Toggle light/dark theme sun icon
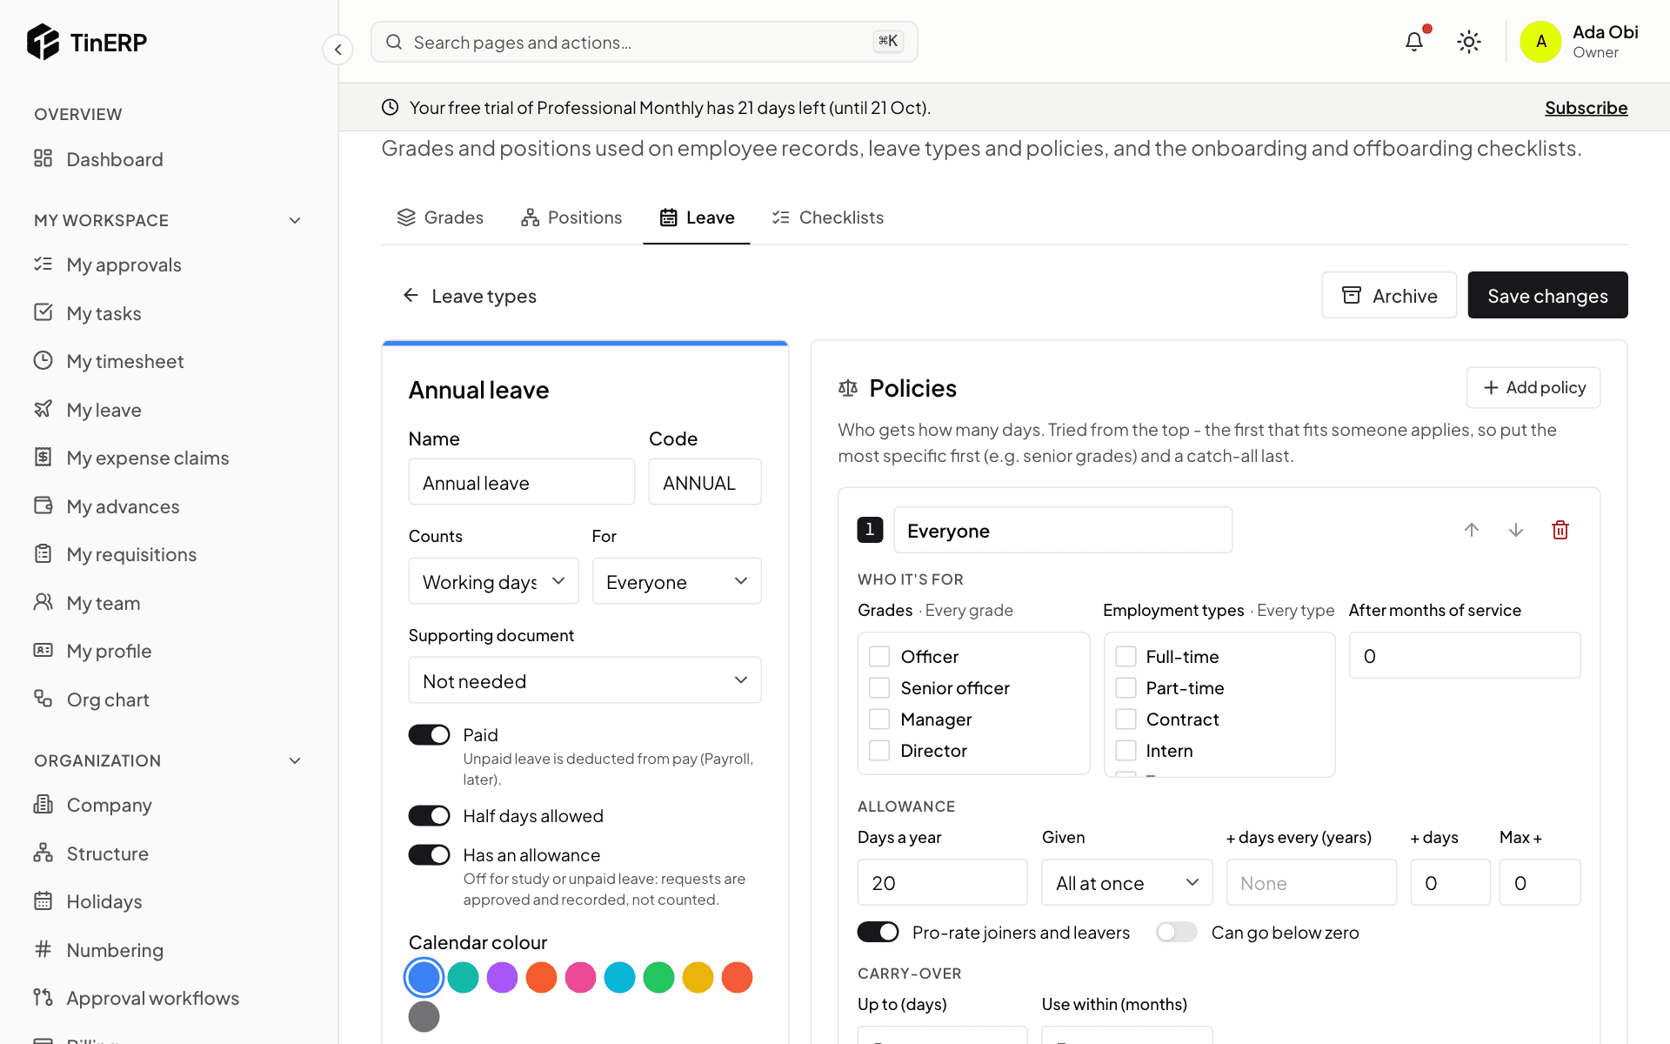Screen dimensions: 1670x1044 [x=1469, y=41]
